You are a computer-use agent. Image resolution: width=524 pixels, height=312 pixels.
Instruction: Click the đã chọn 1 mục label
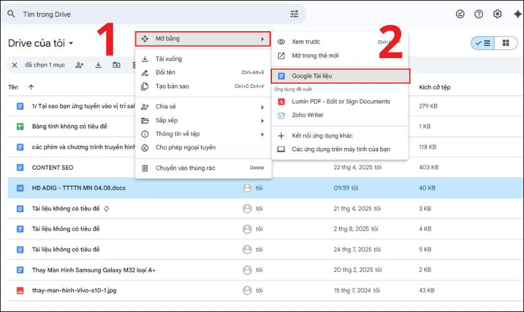(45, 65)
